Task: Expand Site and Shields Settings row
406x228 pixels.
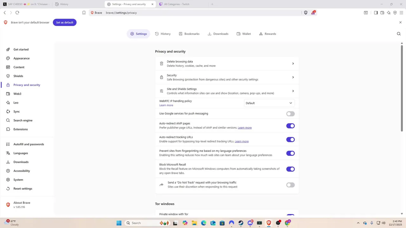Action: click(227, 91)
